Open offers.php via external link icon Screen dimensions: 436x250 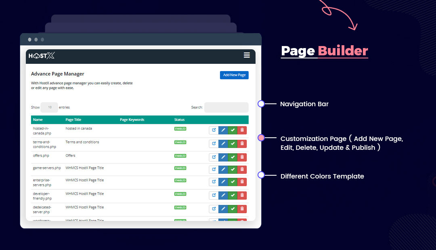click(214, 158)
